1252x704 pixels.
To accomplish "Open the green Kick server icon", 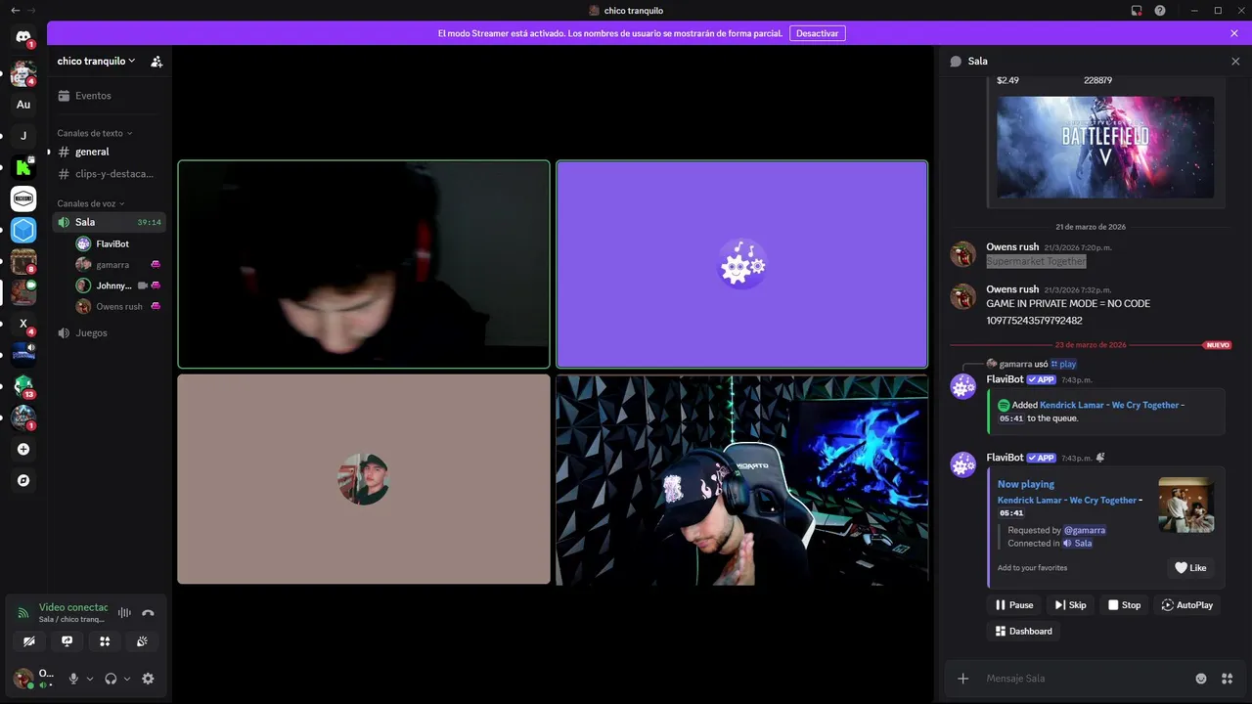I will 23,167.
